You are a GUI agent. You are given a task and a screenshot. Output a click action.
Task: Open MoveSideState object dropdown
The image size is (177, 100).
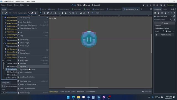163,16
